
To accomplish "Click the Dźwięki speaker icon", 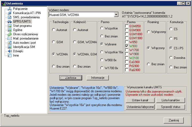I will tap(10, 51).
